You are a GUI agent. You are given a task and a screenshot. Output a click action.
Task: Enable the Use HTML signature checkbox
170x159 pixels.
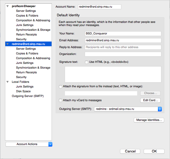87,62
